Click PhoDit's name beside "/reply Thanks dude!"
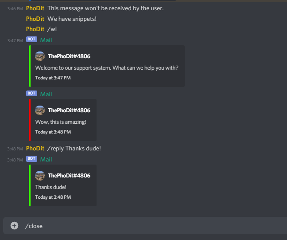This screenshot has width=287, height=240. (x=35, y=148)
